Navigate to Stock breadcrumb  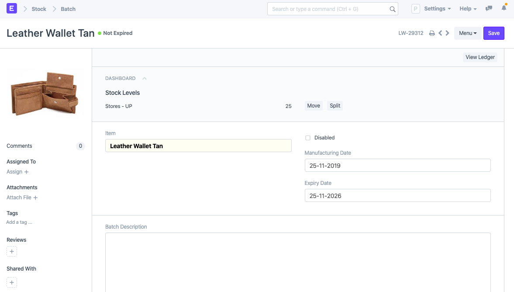39,9
